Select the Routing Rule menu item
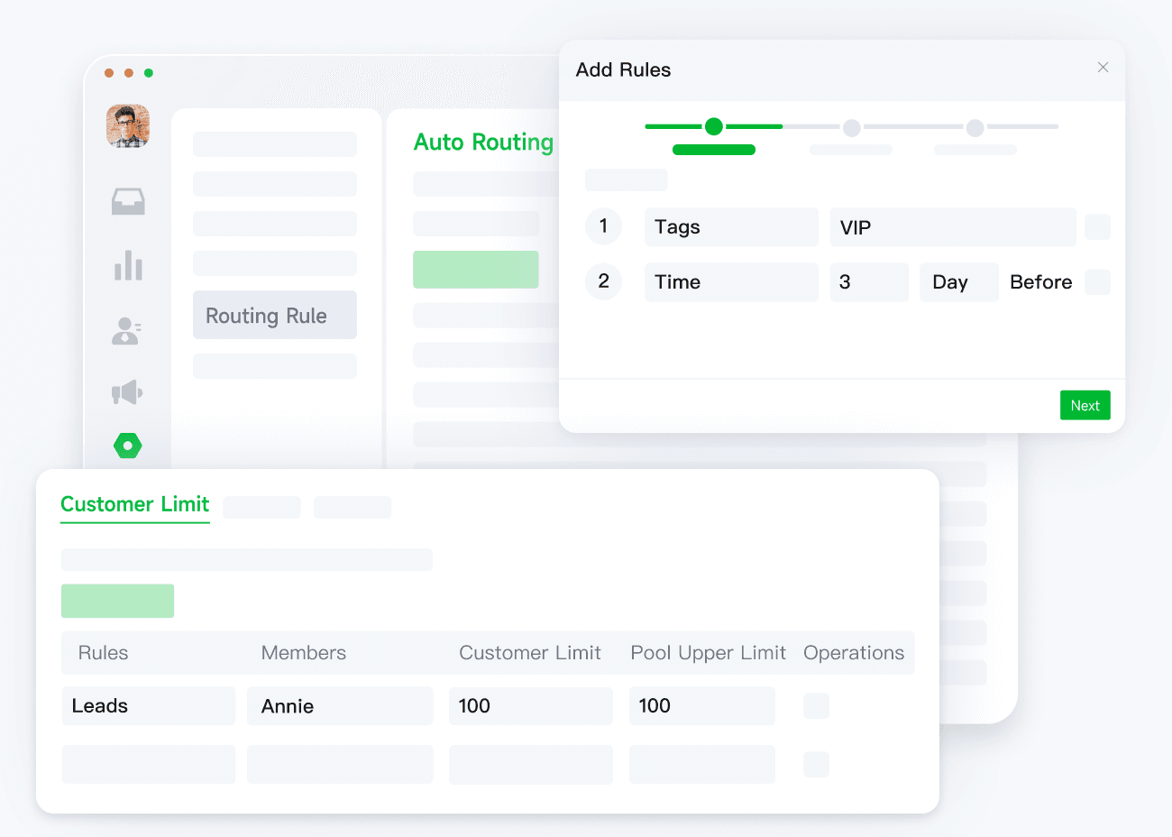The image size is (1172, 837). (274, 316)
